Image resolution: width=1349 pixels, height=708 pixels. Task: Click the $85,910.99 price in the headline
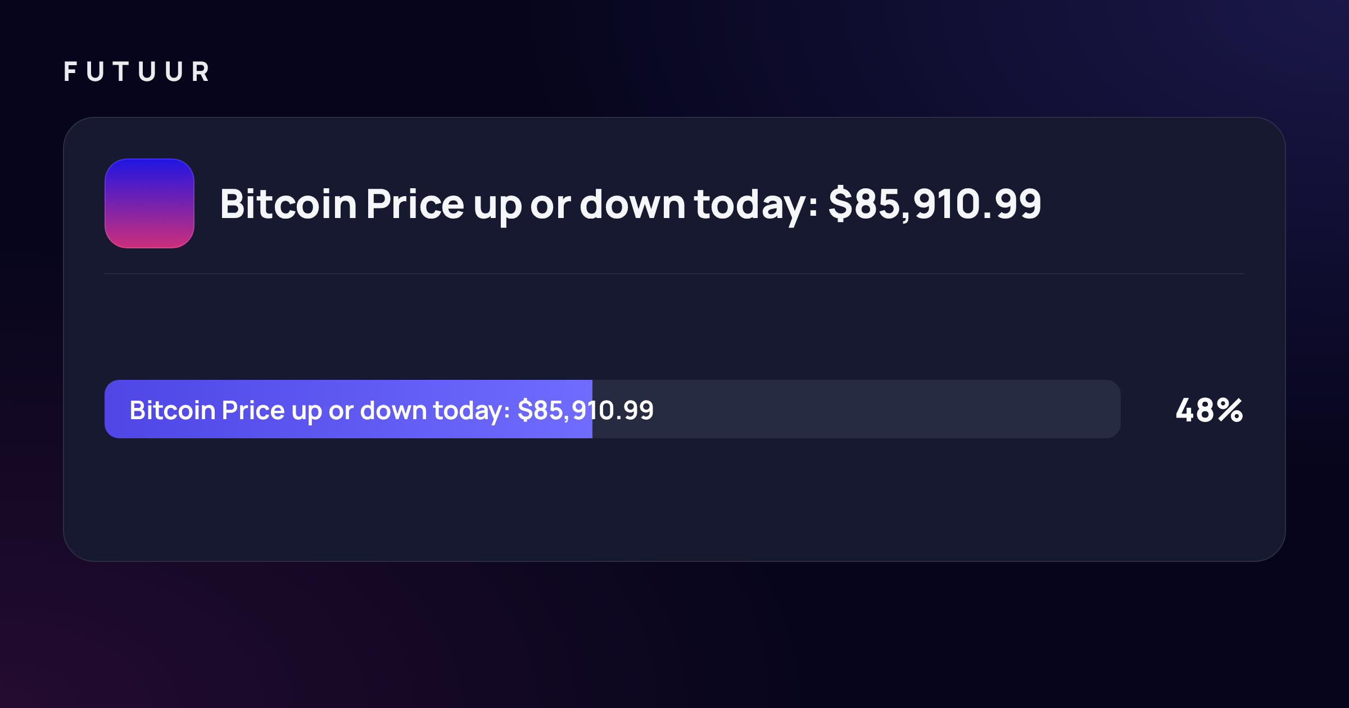coord(935,203)
